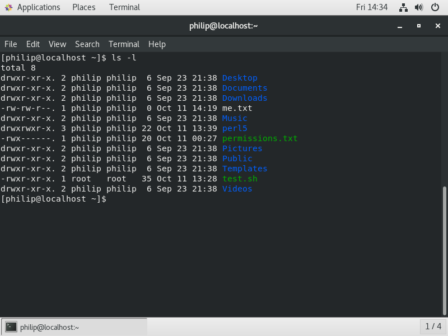Click the power icon in the top panel
Screen dimensions: 448x336
435,7
